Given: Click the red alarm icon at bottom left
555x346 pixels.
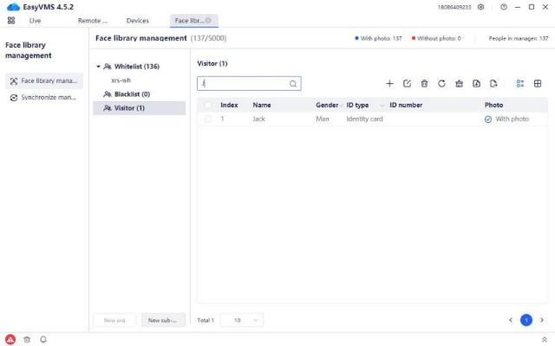Looking at the screenshot, I should pyautogui.click(x=10, y=339).
